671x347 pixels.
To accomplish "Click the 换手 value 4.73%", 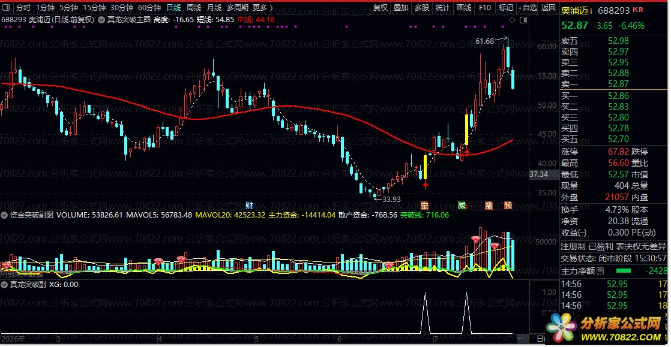I will (x=616, y=210).
